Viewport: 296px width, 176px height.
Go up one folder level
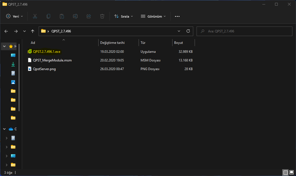[x=33, y=31]
